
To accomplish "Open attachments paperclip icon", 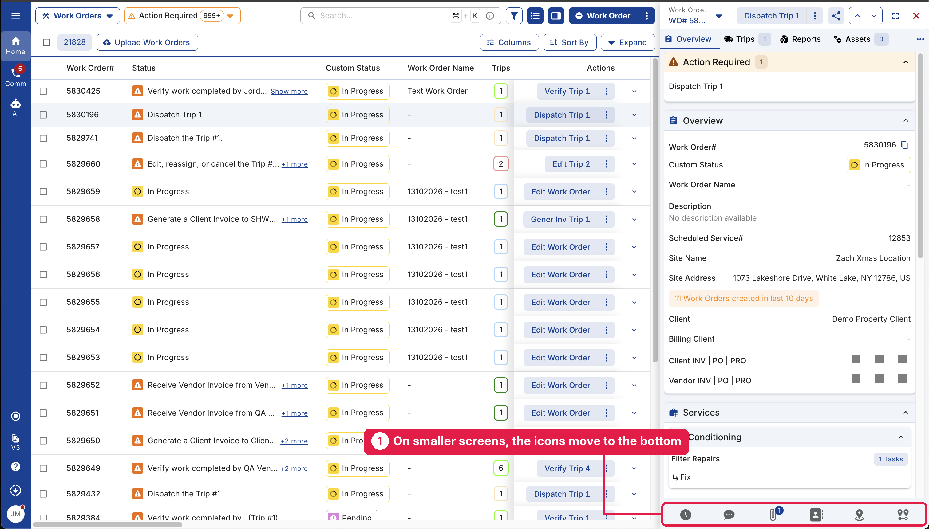I will pos(773,515).
